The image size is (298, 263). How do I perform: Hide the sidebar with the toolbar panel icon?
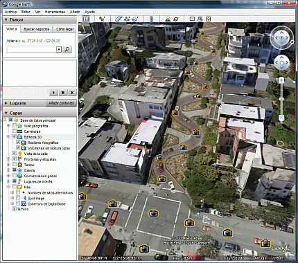[86, 19]
